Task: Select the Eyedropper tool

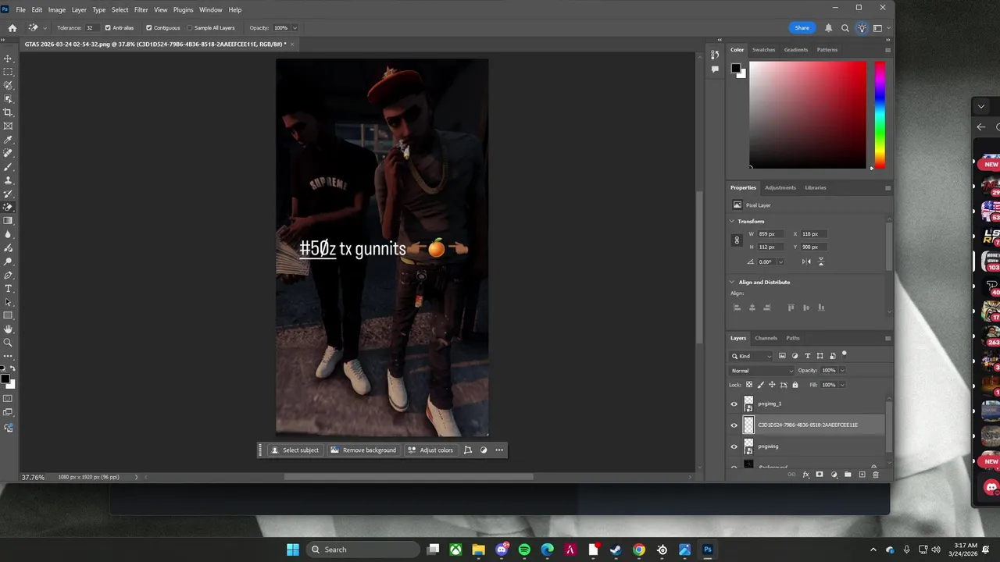Action: click(9, 140)
